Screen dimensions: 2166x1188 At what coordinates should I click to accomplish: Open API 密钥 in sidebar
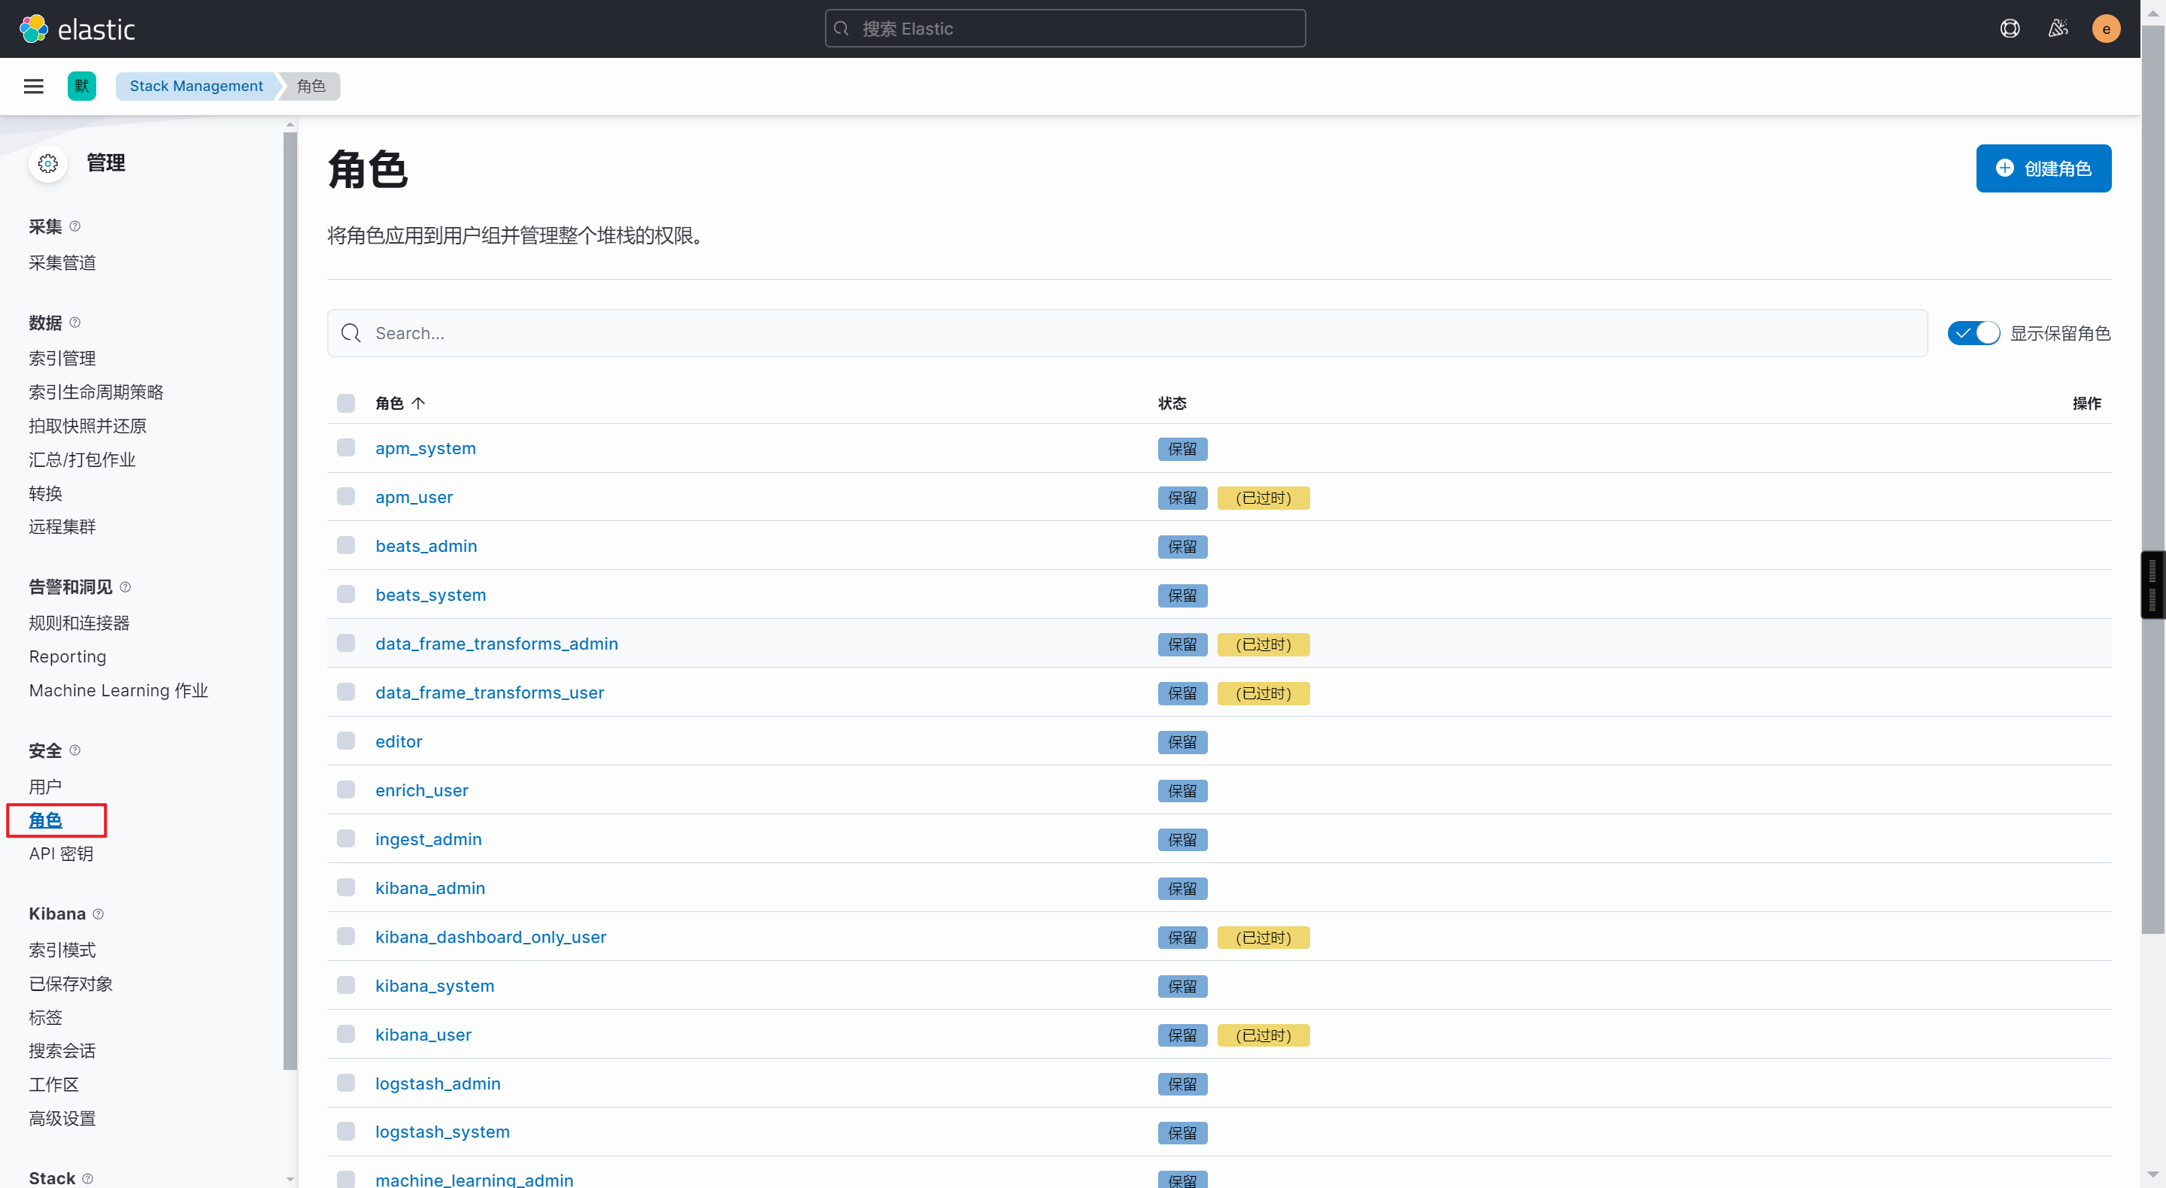pos(60,853)
